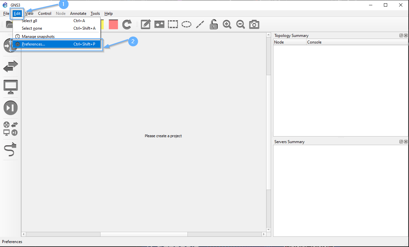Take a screenshot with the camera icon

254,24
